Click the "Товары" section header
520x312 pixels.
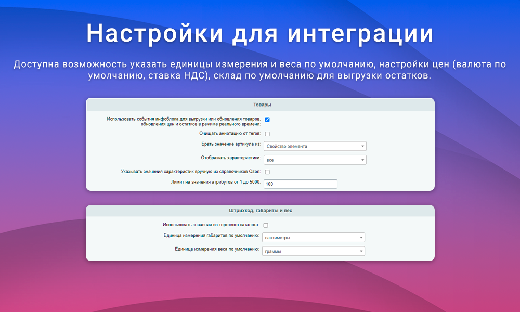260,104
